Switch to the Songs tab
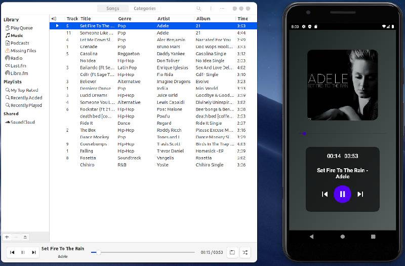The image size is (405, 266). click(113, 9)
